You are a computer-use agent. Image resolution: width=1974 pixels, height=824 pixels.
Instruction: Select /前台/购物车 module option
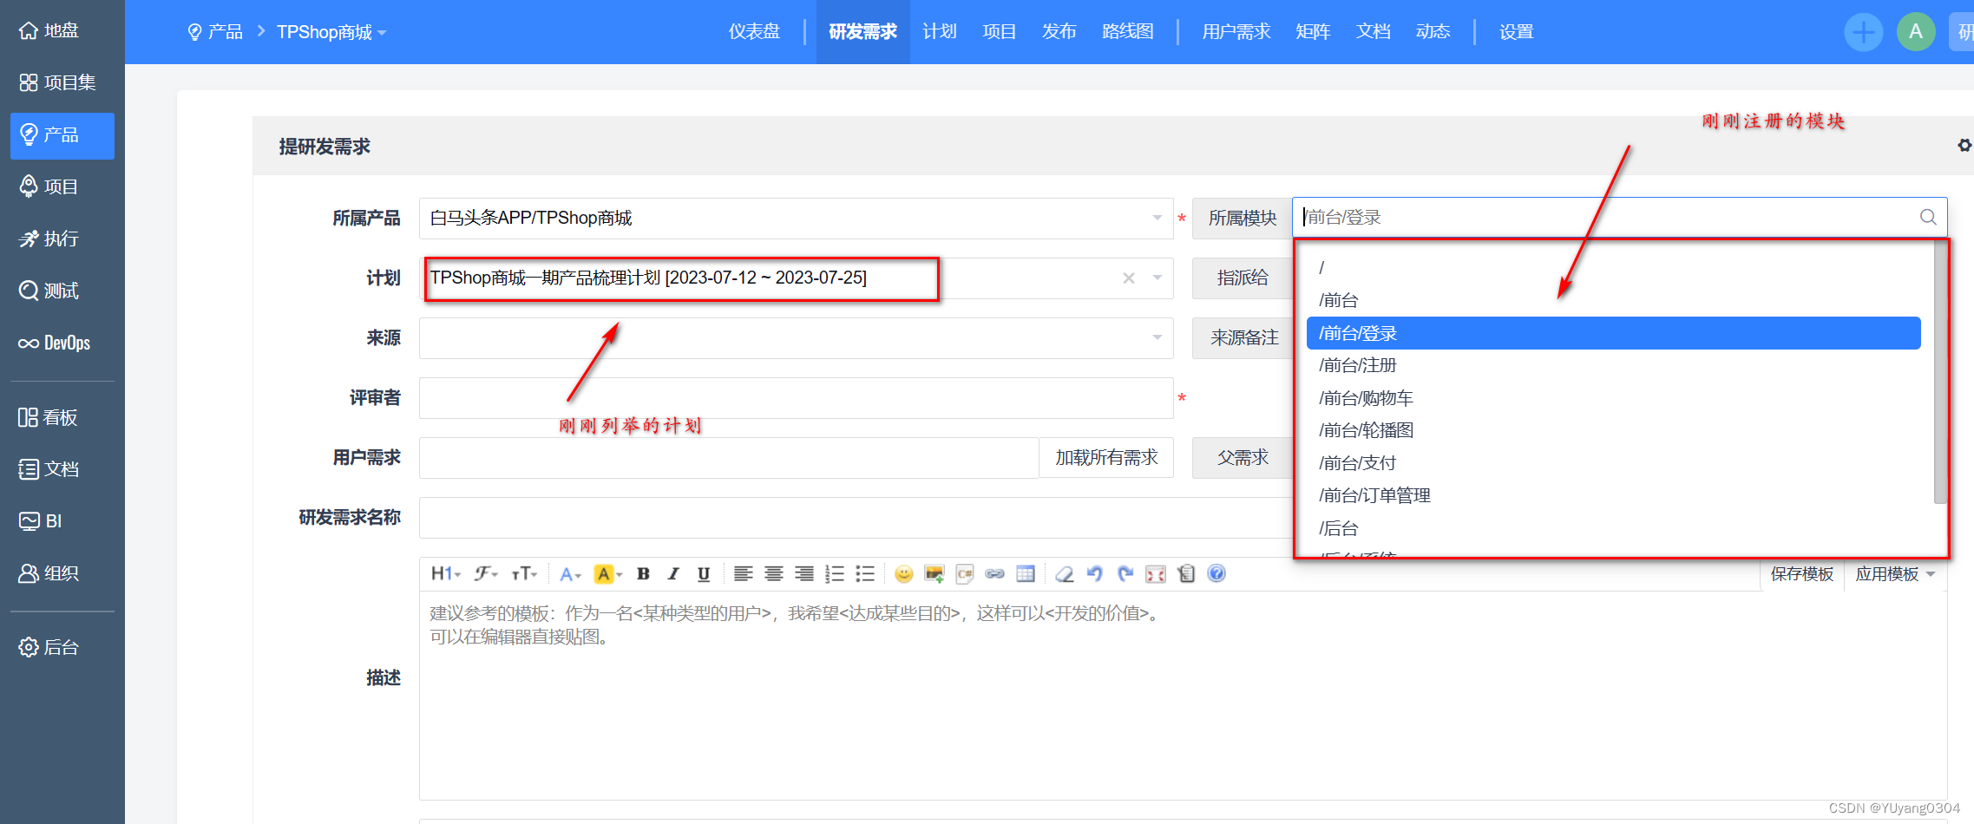(1613, 398)
